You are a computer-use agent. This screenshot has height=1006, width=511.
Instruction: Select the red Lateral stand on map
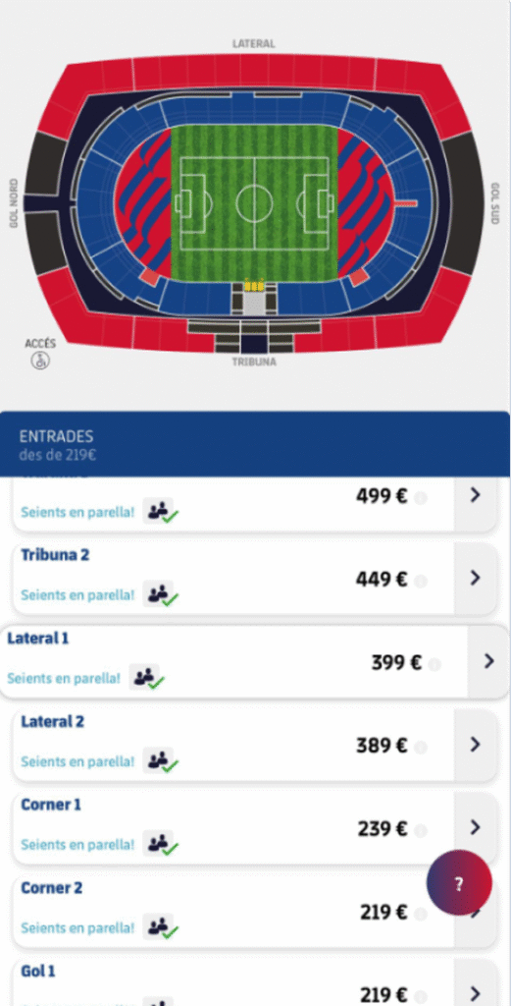coord(255,71)
